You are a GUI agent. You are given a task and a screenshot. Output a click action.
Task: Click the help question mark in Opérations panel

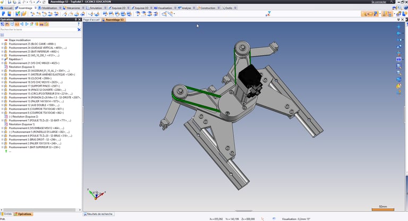[x=79, y=24]
